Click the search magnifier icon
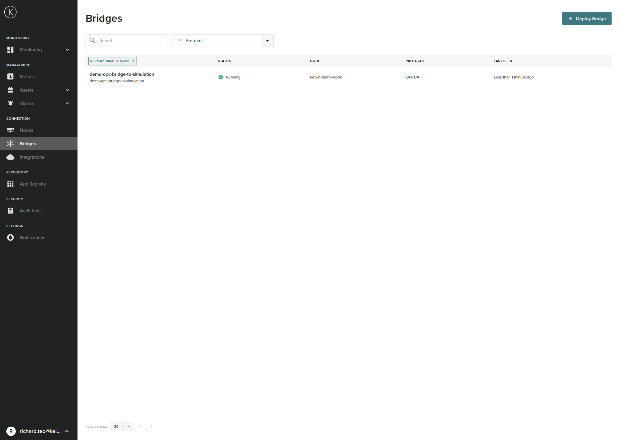The image size is (619, 440). 93,40
